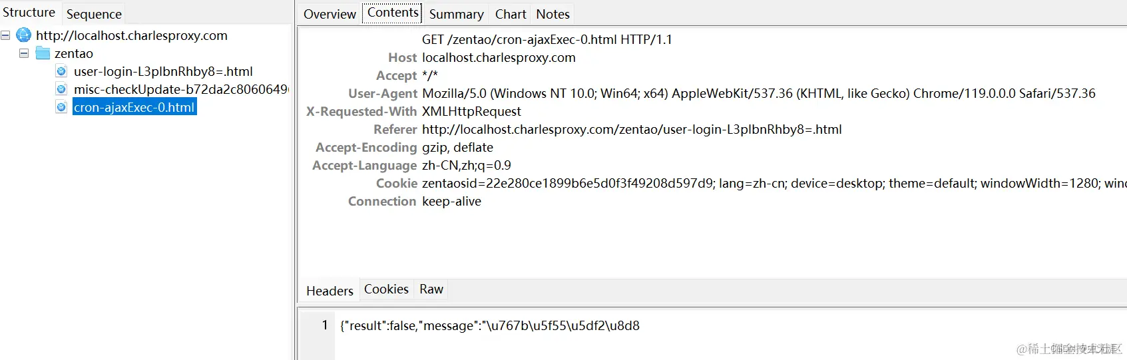Collapse the localhost.charlesproxy.com host node

[5, 35]
